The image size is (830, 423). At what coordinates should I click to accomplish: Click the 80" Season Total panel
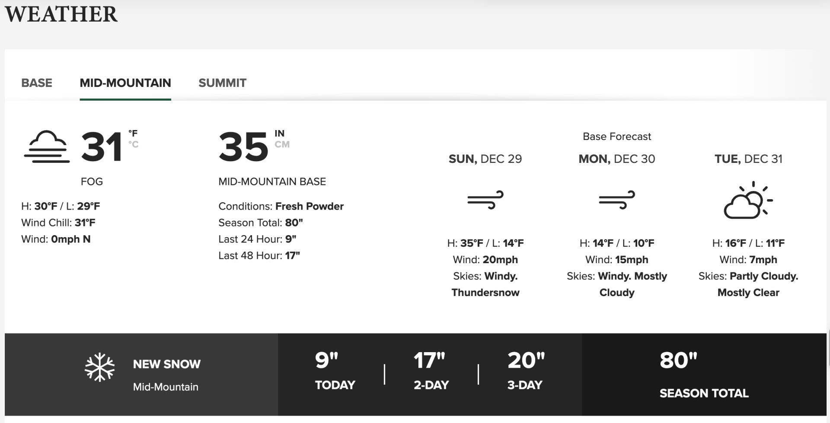click(704, 375)
